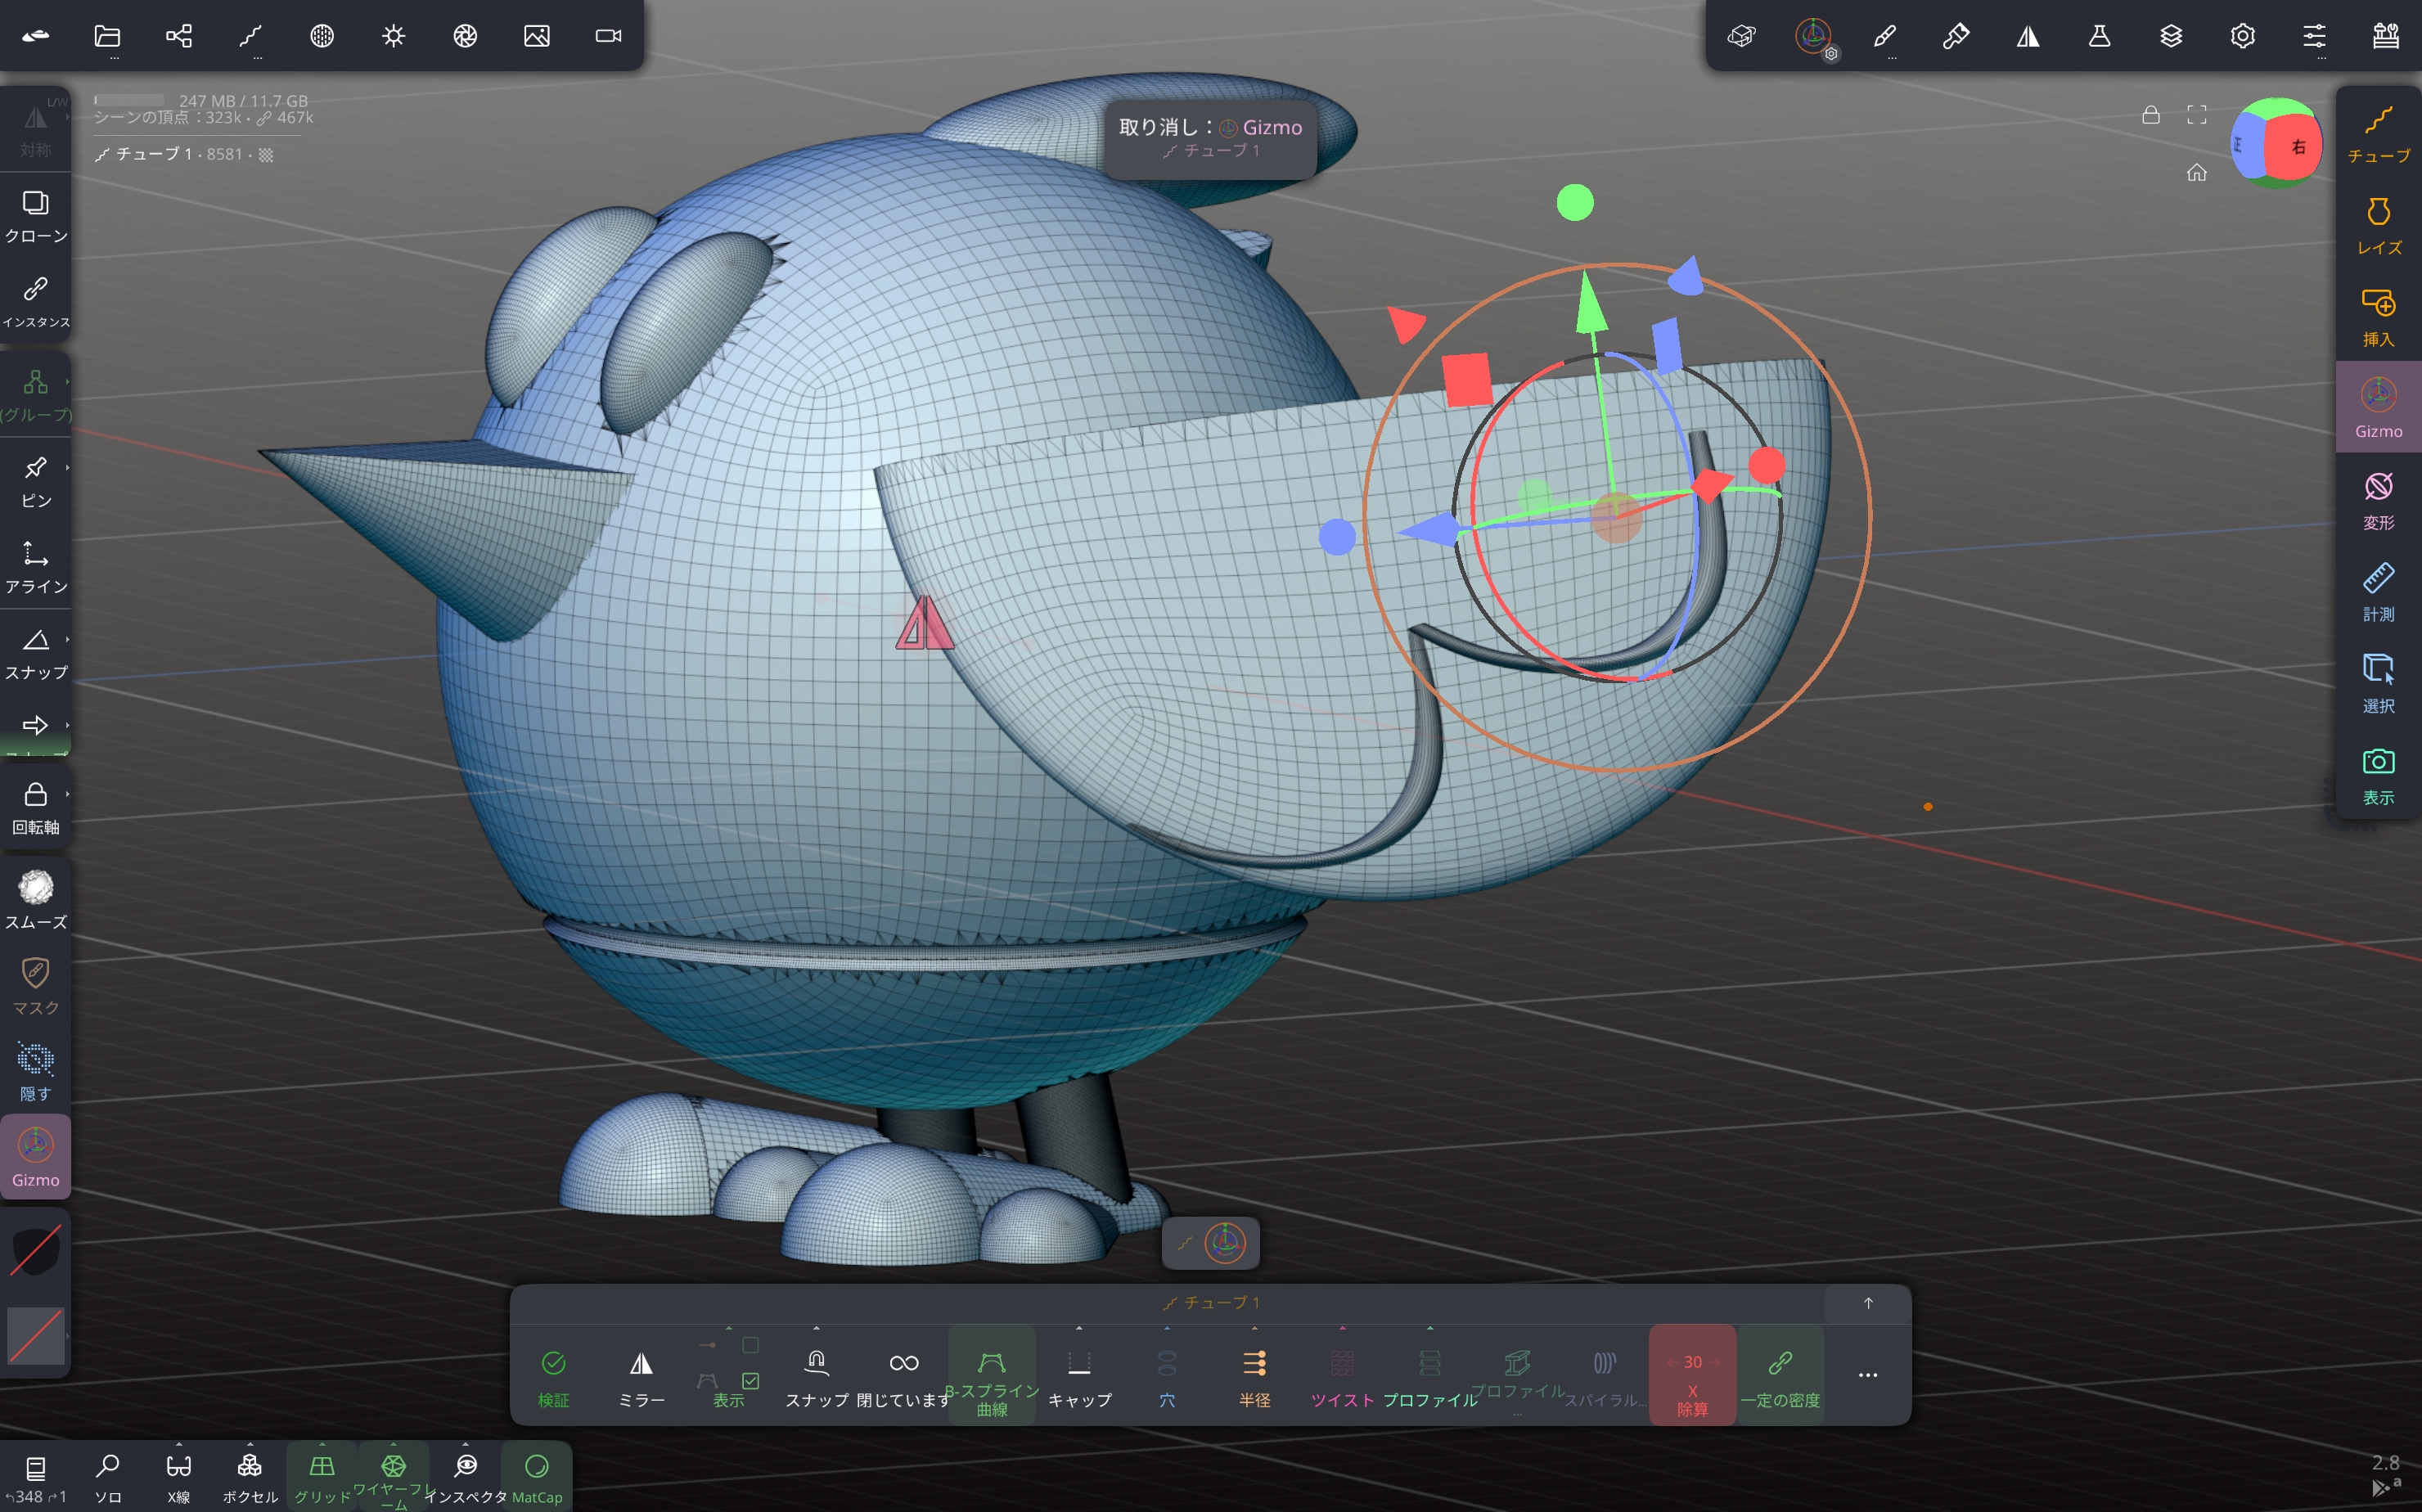The height and width of the screenshot is (1512, 2422).
Task: Click the home reset-view icon
Action: click(x=2196, y=172)
